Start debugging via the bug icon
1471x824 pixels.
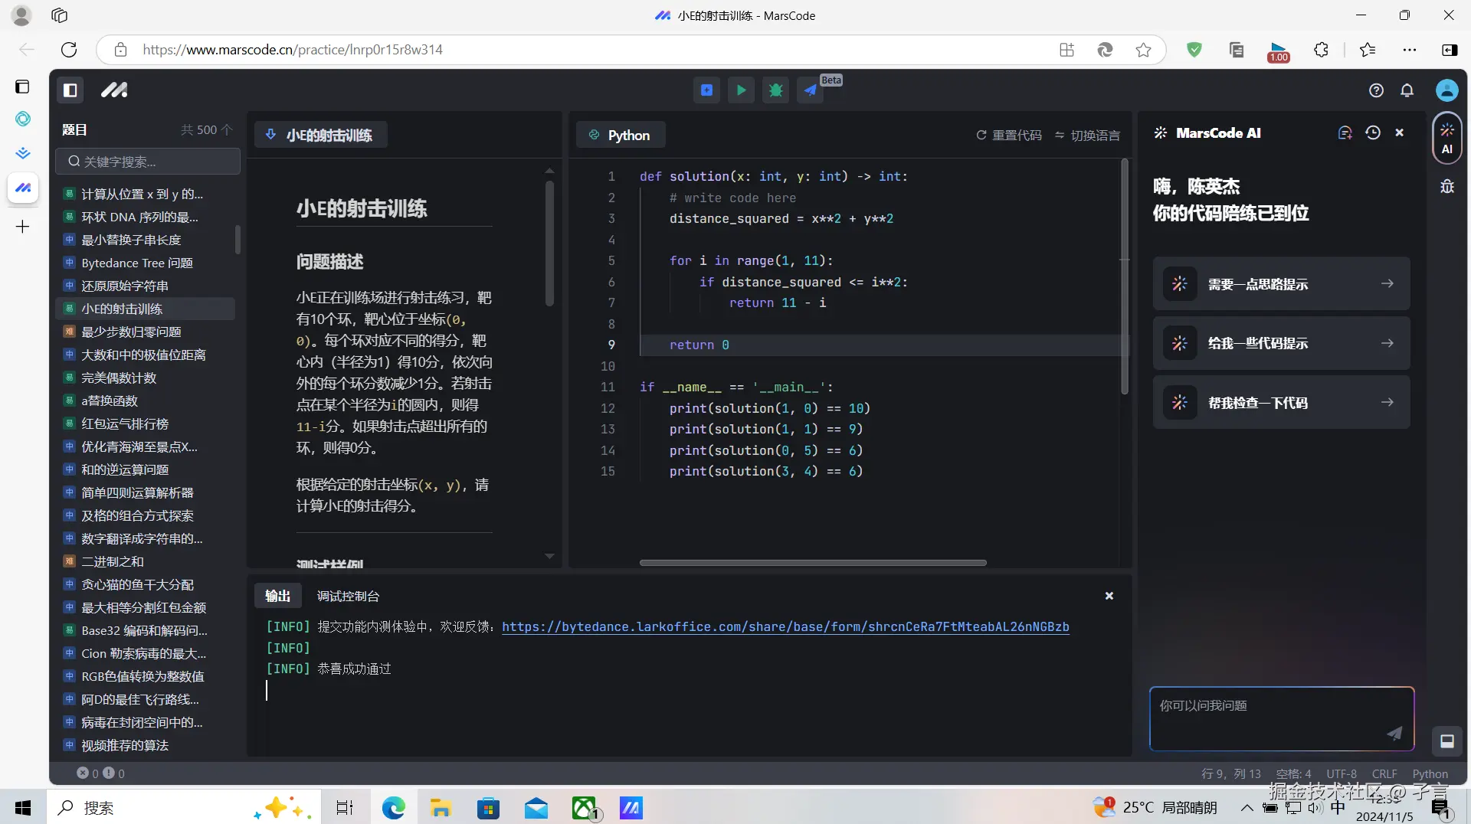coord(775,90)
